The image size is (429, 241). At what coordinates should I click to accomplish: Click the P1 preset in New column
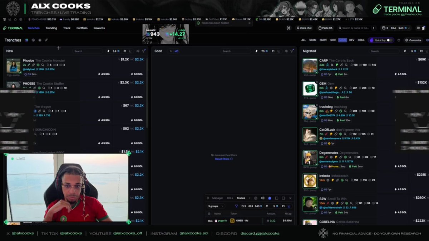125,51
